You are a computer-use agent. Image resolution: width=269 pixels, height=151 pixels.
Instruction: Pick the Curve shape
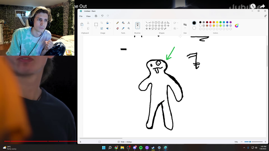(x=150, y=22)
